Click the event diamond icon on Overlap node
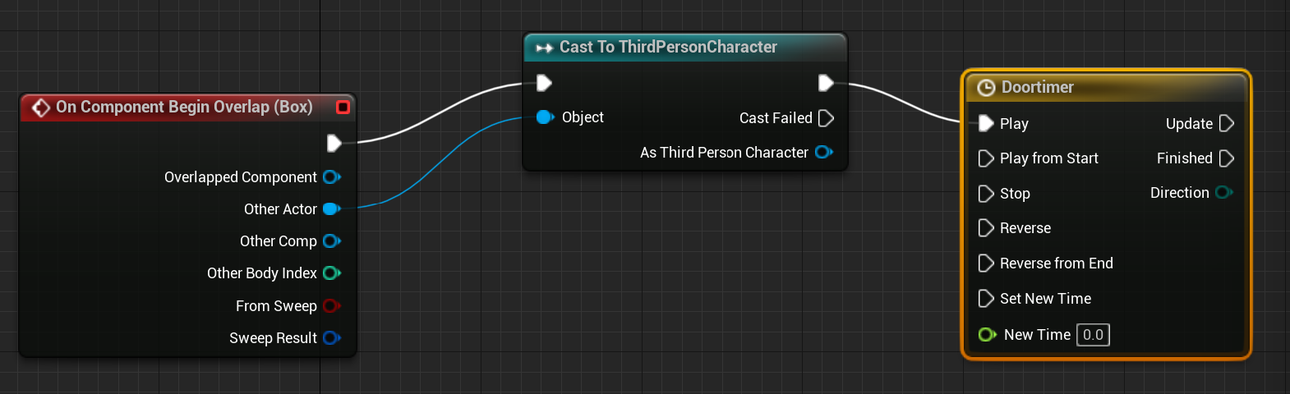The image size is (1290, 394). 40,108
